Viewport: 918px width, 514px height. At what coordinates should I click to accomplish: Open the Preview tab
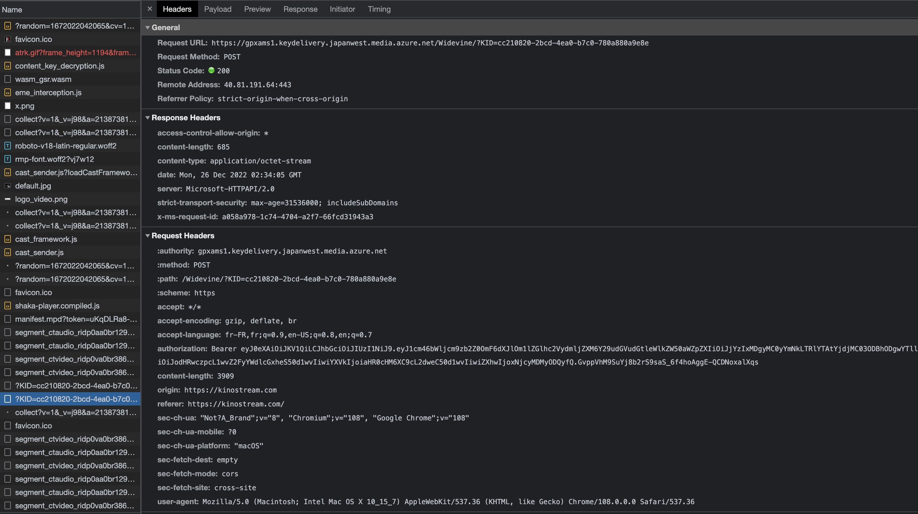(257, 9)
